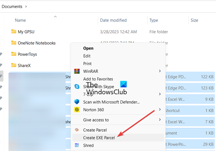The image size is (216, 151).
Task: Click the My GPSU folder icon
Action: pos(14,31)
